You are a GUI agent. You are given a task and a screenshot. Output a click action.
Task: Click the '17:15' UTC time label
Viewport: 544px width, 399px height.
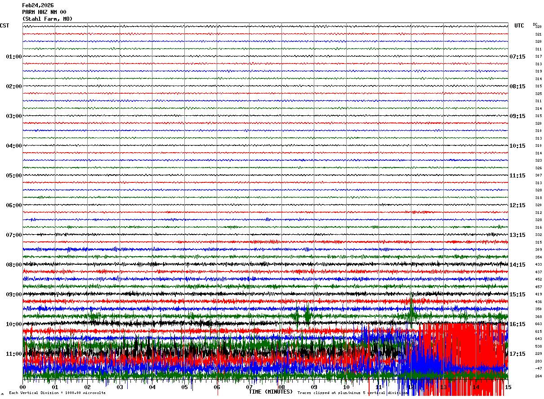tap(517, 354)
